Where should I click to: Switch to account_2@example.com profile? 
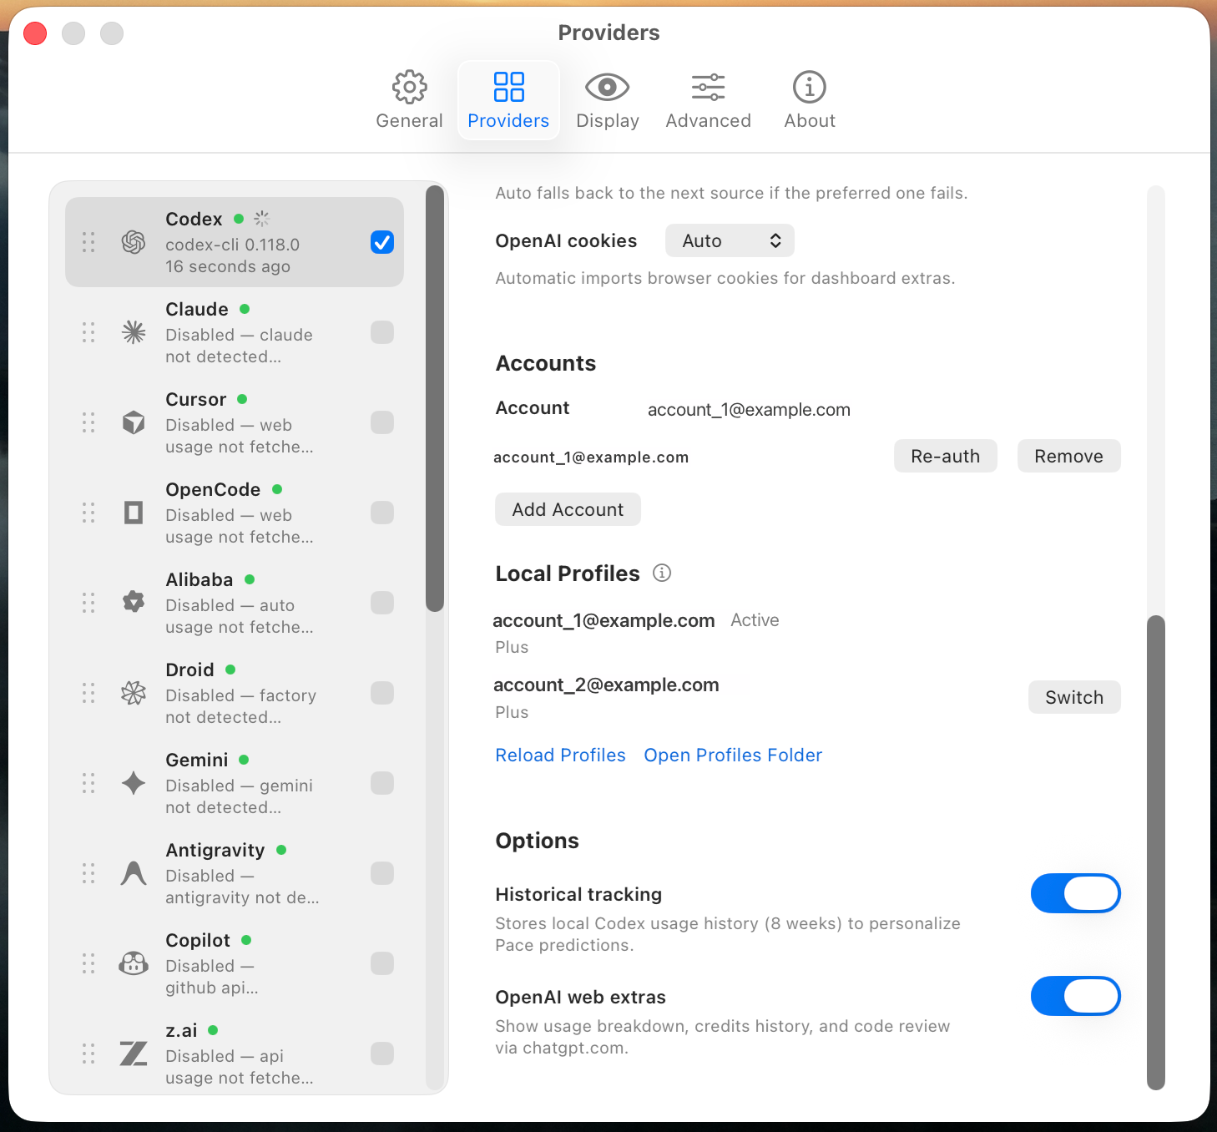click(1074, 697)
